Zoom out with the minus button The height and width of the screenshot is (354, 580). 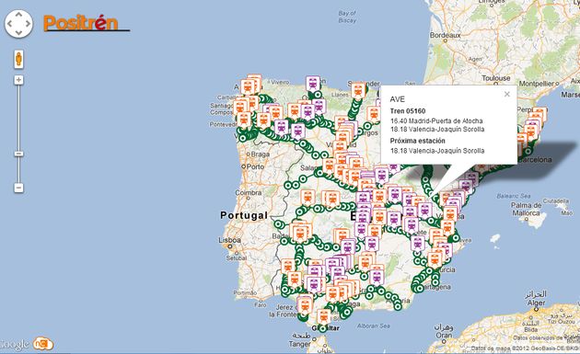18,188
